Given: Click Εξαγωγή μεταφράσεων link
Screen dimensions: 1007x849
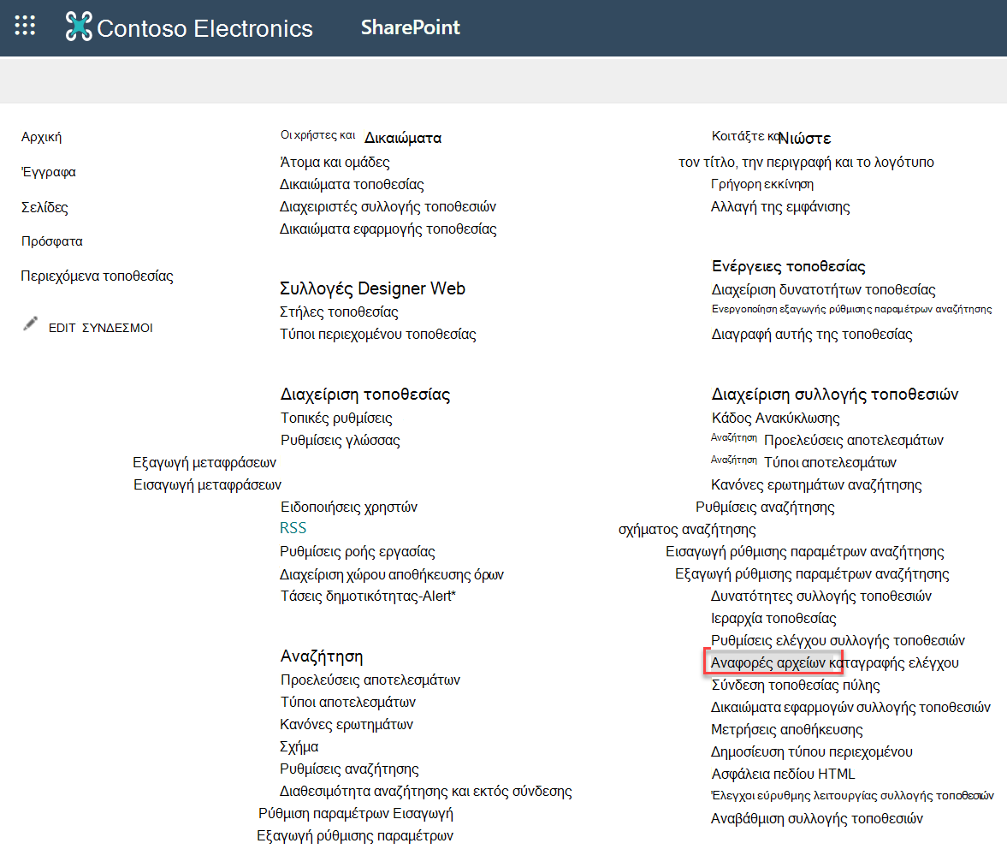Looking at the screenshot, I should (204, 462).
